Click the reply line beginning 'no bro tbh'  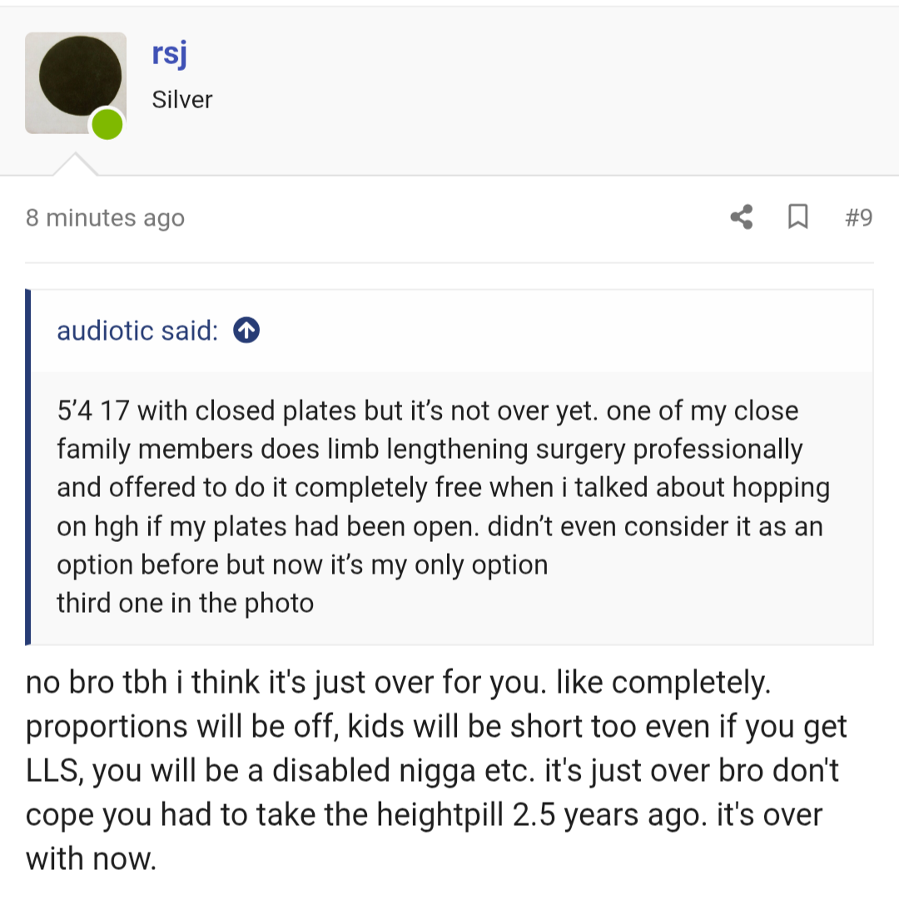(398, 683)
